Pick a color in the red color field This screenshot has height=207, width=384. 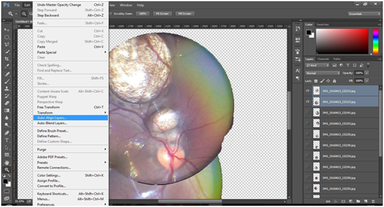[342, 41]
